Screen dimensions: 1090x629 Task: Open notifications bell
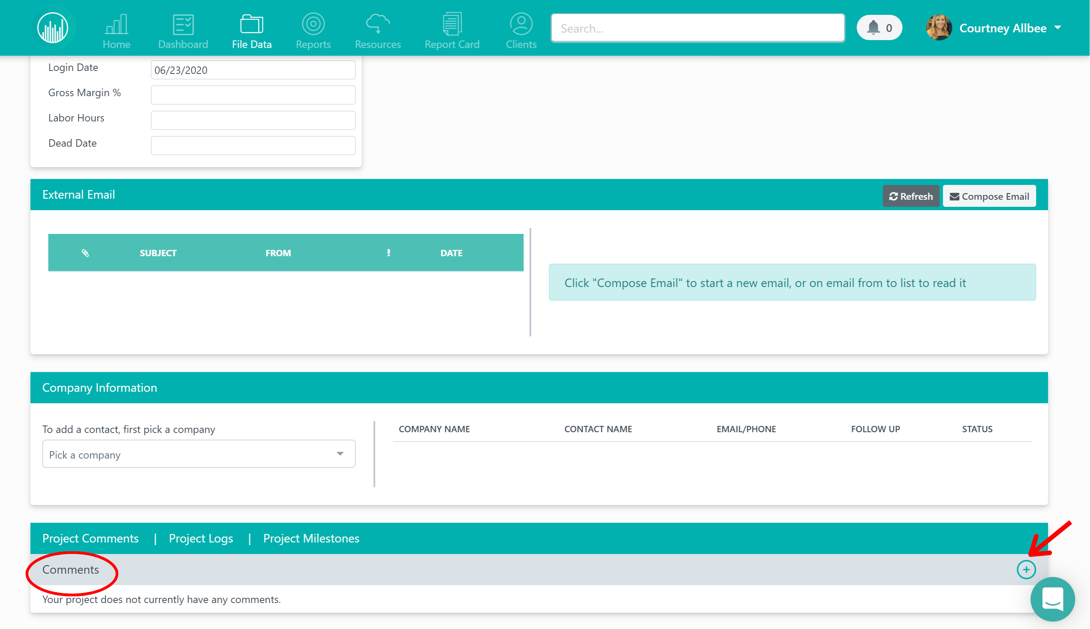[x=879, y=27]
